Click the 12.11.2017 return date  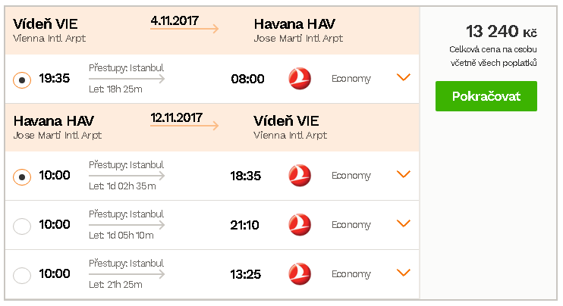point(176,117)
